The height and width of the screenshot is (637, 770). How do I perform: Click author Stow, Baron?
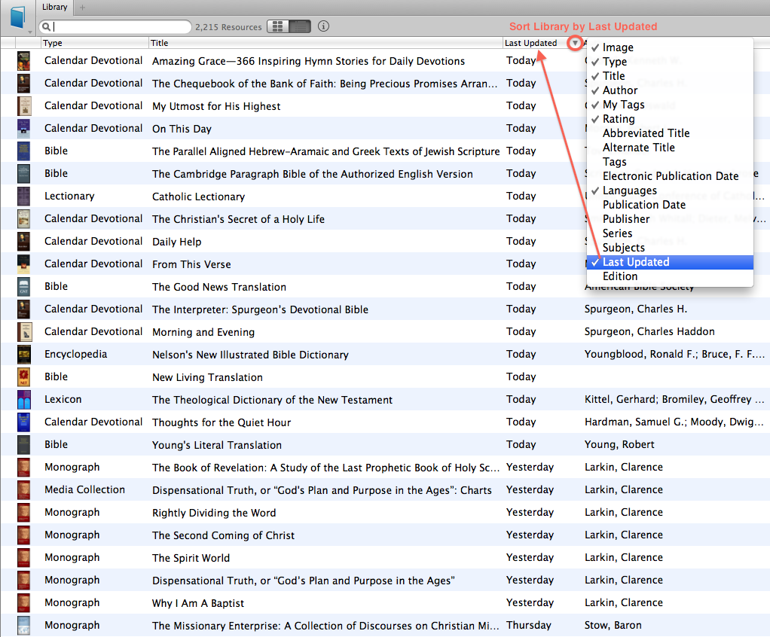click(x=613, y=625)
